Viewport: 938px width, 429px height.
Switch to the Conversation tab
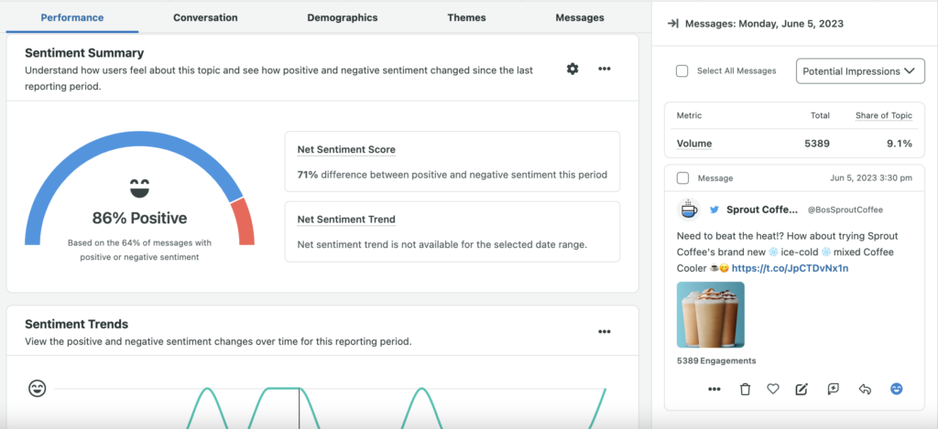click(205, 17)
